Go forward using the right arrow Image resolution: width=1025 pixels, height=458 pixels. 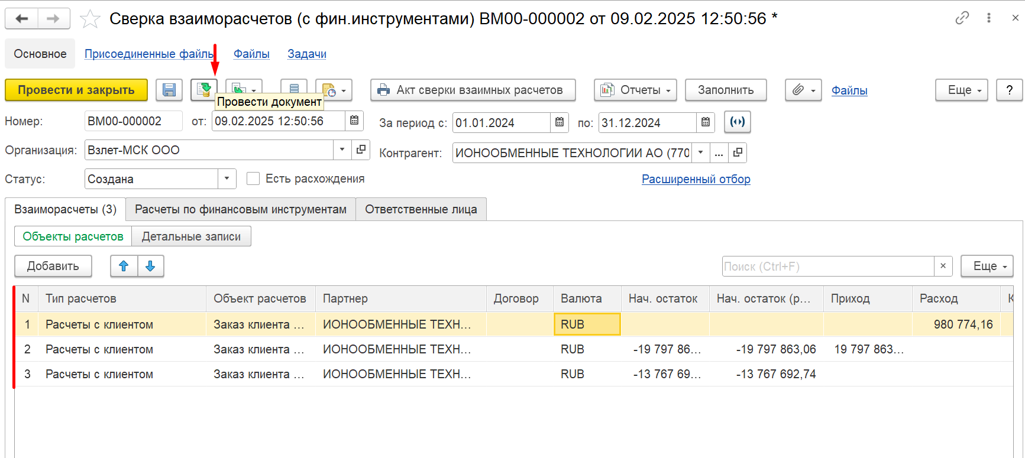click(54, 18)
